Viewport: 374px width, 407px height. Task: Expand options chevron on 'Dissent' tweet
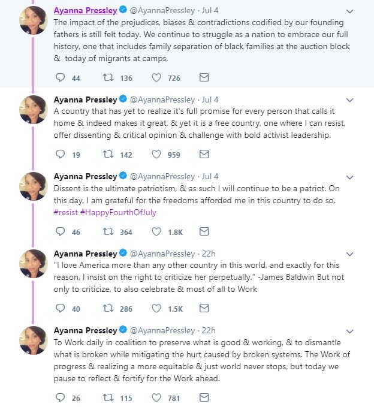pyautogui.click(x=350, y=177)
